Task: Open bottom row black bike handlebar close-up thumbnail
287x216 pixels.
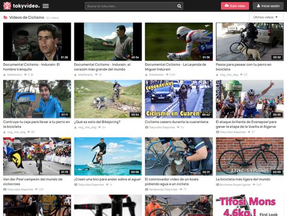Action: [108, 205]
